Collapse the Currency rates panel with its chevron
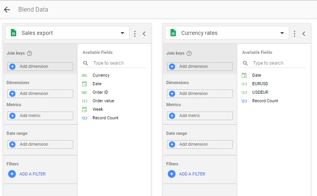Screen dimensions: 317x196 click(x=304, y=34)
